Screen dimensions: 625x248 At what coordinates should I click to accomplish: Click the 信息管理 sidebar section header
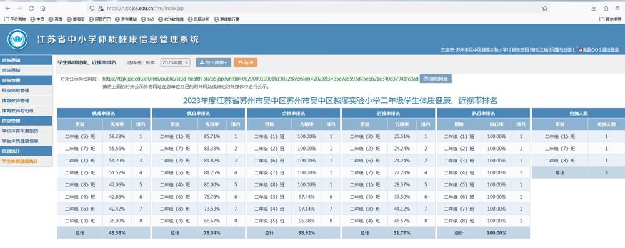pos(26,121)
